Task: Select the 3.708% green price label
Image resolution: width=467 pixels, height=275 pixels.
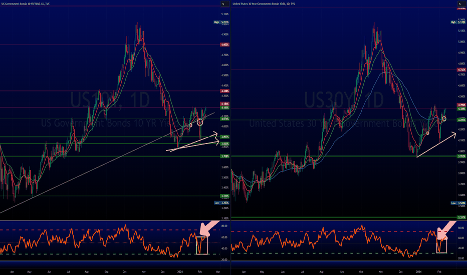Action: (x=224, y=156)
